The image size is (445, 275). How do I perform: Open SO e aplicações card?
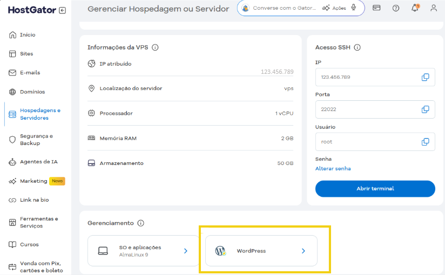click(143, 251)
